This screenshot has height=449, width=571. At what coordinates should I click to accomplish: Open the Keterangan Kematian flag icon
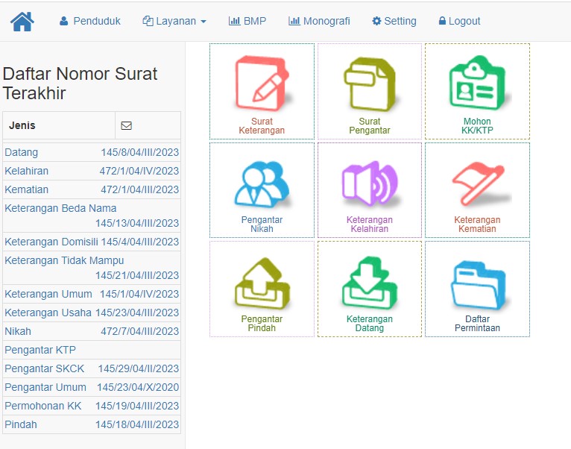pos(477,183)
